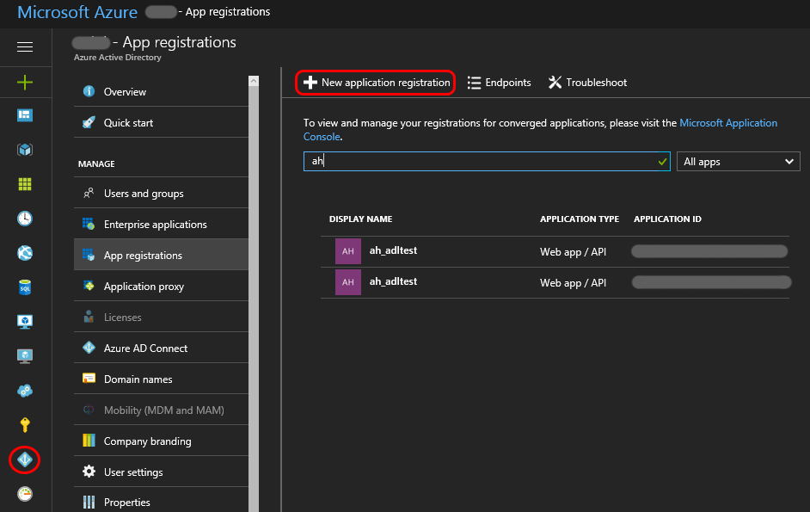Click the green plus New resource icon
Image resolution: width=810 pixels, height=512 pixels.
(x=25, y=83)
